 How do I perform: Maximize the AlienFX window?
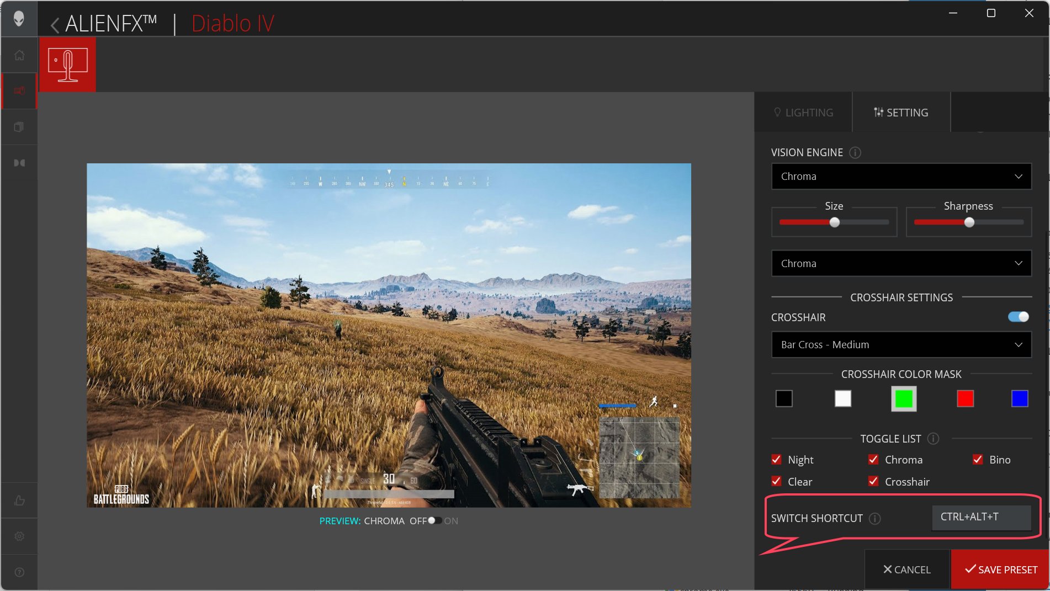(x=991, y=13)
